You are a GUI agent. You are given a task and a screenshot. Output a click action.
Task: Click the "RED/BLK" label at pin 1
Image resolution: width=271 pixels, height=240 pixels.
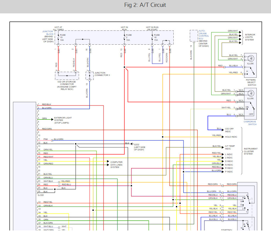[x=47, y=105]
